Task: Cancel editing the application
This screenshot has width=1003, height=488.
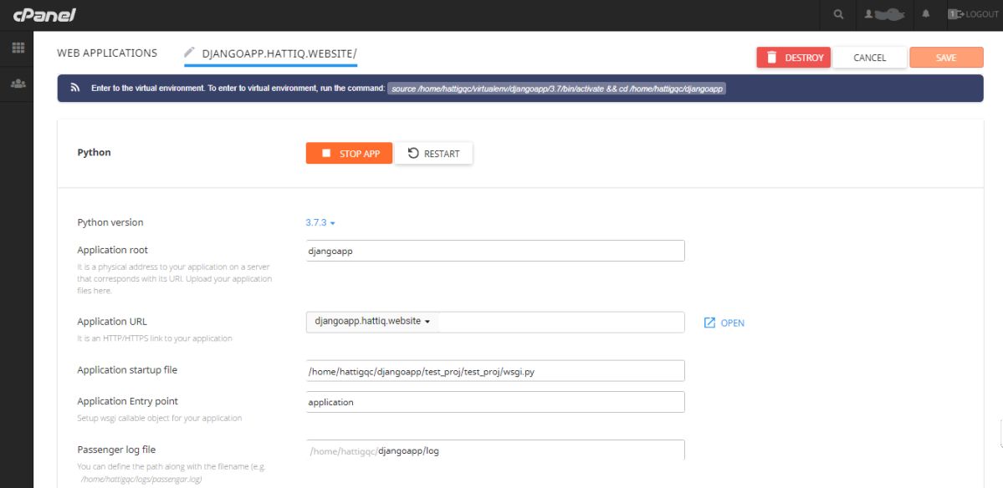Action: tap(869, 58)
